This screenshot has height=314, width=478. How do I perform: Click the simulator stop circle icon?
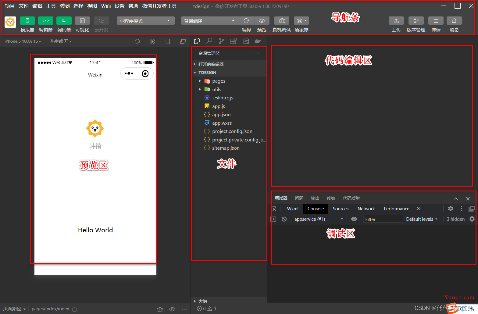[x=152, y=41]
